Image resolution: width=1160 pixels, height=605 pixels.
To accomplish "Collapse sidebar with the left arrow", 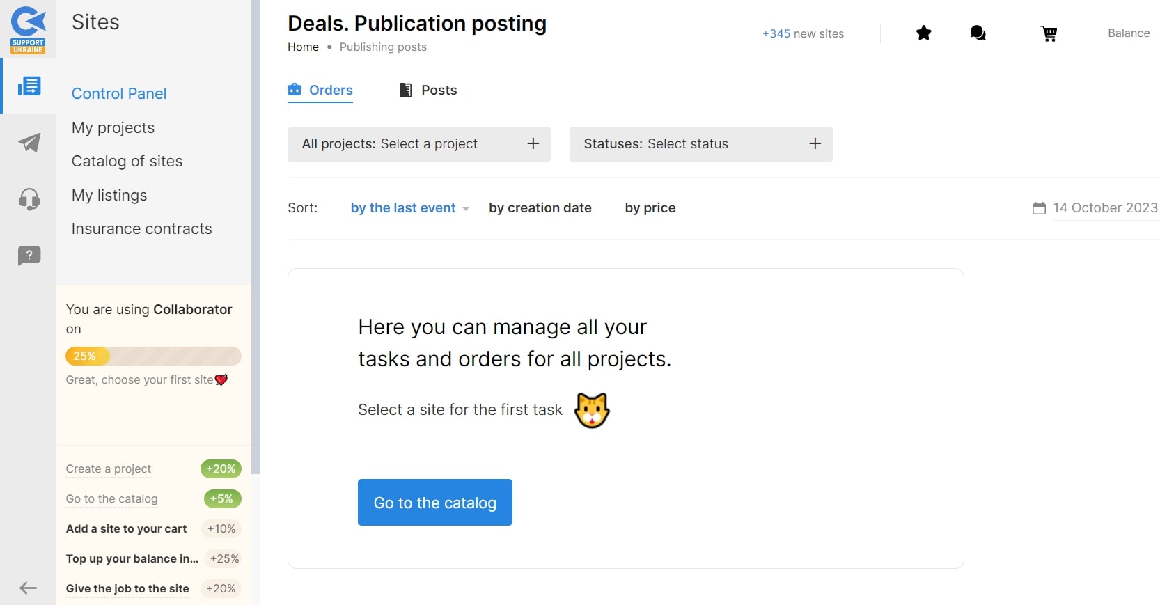I will point(28,588).
